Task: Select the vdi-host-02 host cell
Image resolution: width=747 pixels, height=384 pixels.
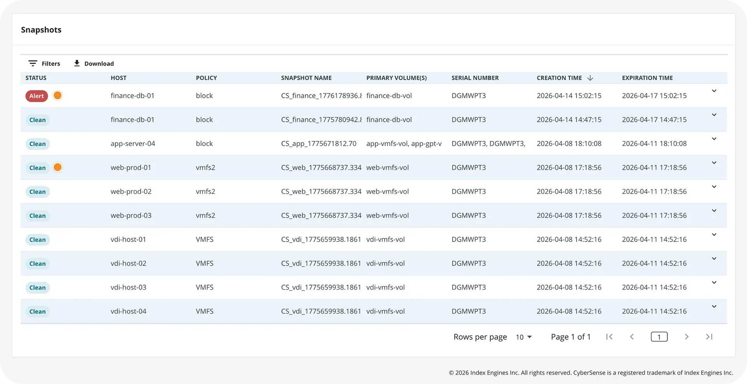Action: pos(128,263)
